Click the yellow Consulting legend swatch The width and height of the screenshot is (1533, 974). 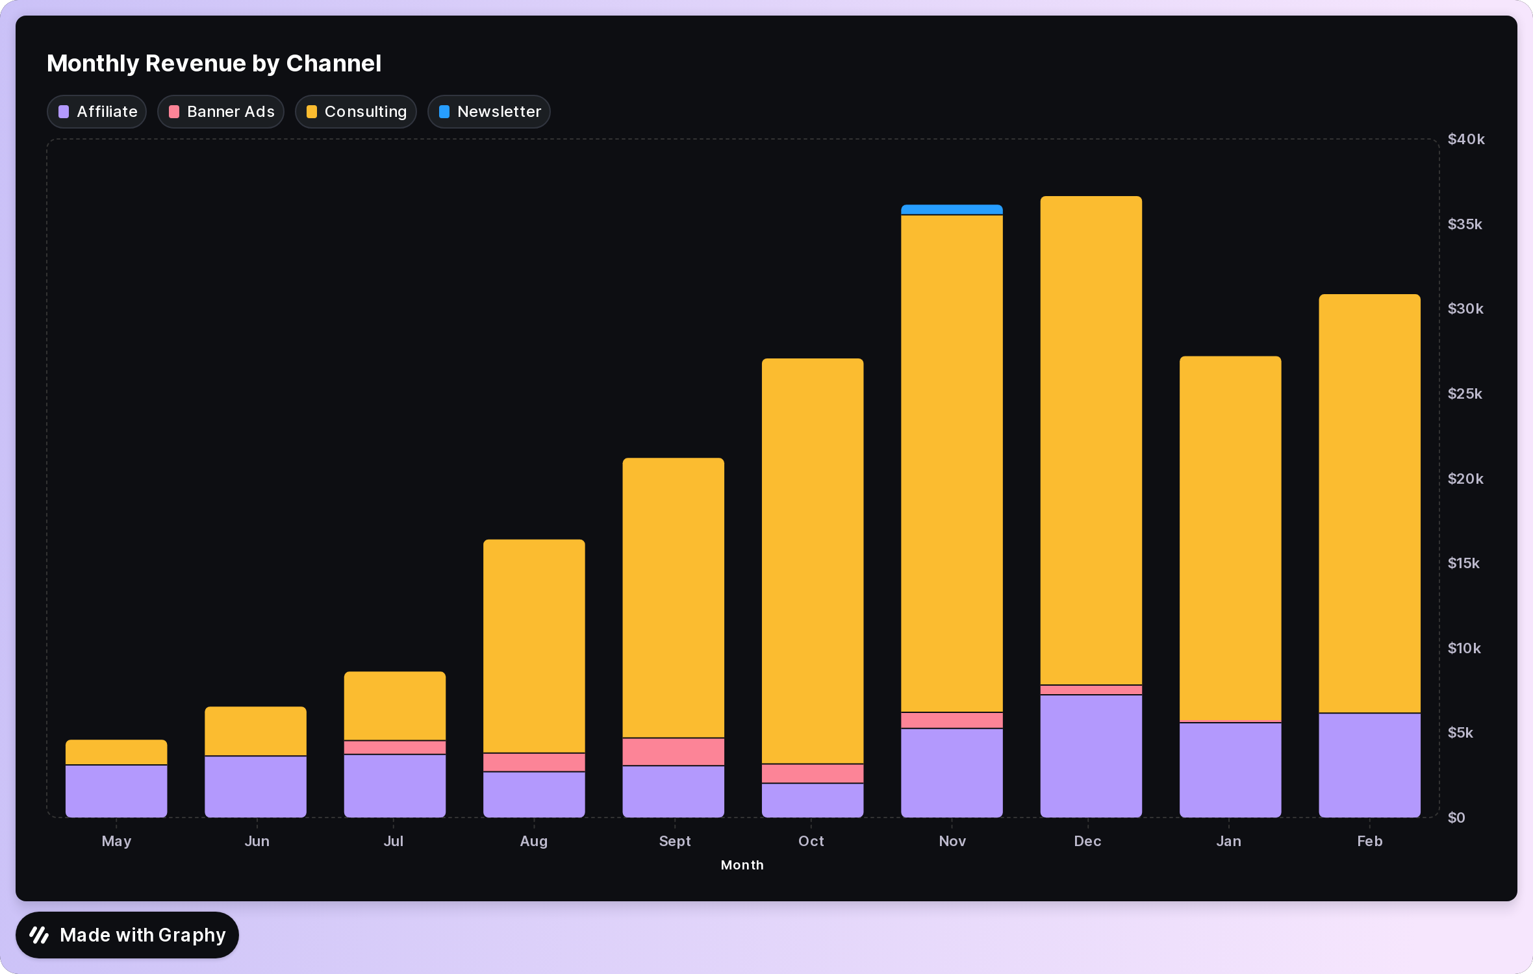(x=312, y=112)
